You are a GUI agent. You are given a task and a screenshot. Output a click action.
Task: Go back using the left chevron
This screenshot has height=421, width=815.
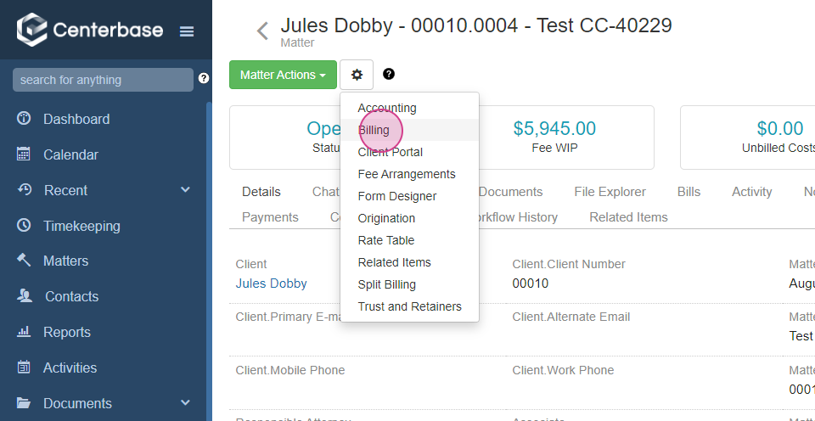click(262, 31)
